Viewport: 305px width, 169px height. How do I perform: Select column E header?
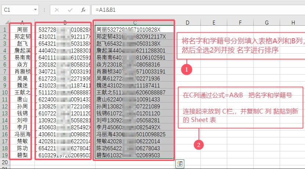(x=214, y=22)
